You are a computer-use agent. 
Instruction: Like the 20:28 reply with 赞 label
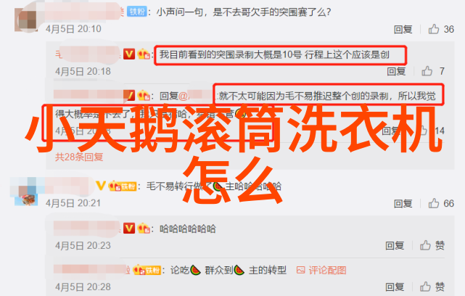point(425,287)
